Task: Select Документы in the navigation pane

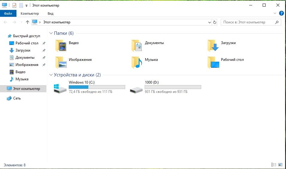Action: point(22,58)
